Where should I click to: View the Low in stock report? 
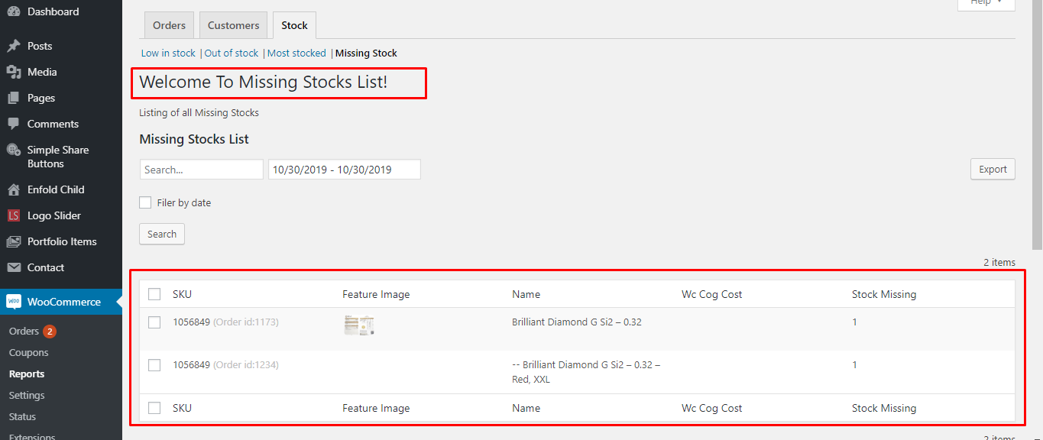(x=168, y=53)
